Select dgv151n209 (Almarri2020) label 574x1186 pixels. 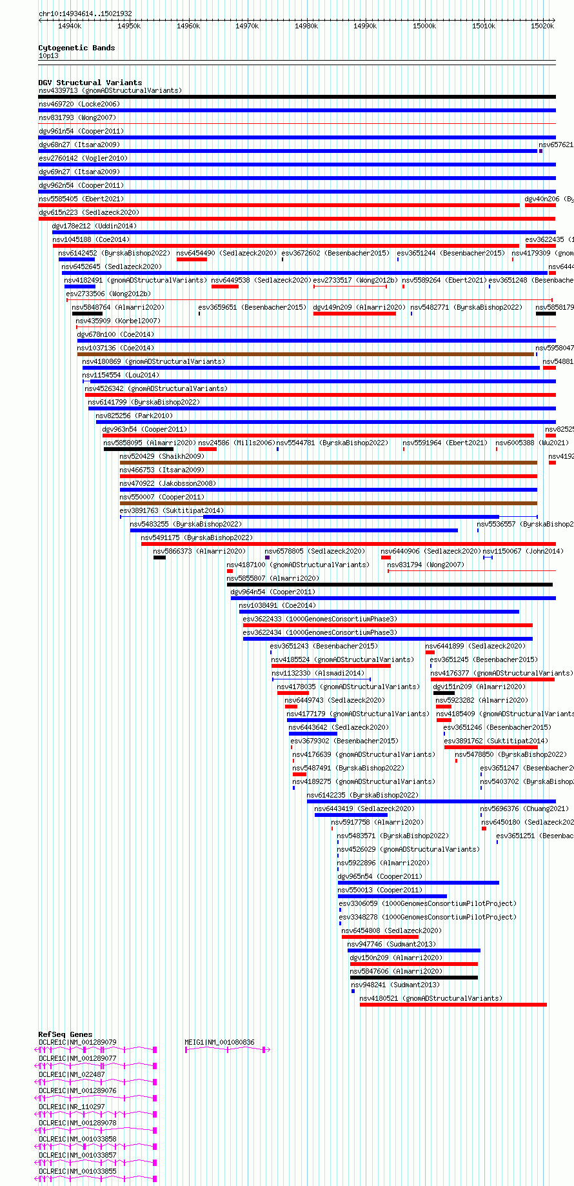pos(479,687)
